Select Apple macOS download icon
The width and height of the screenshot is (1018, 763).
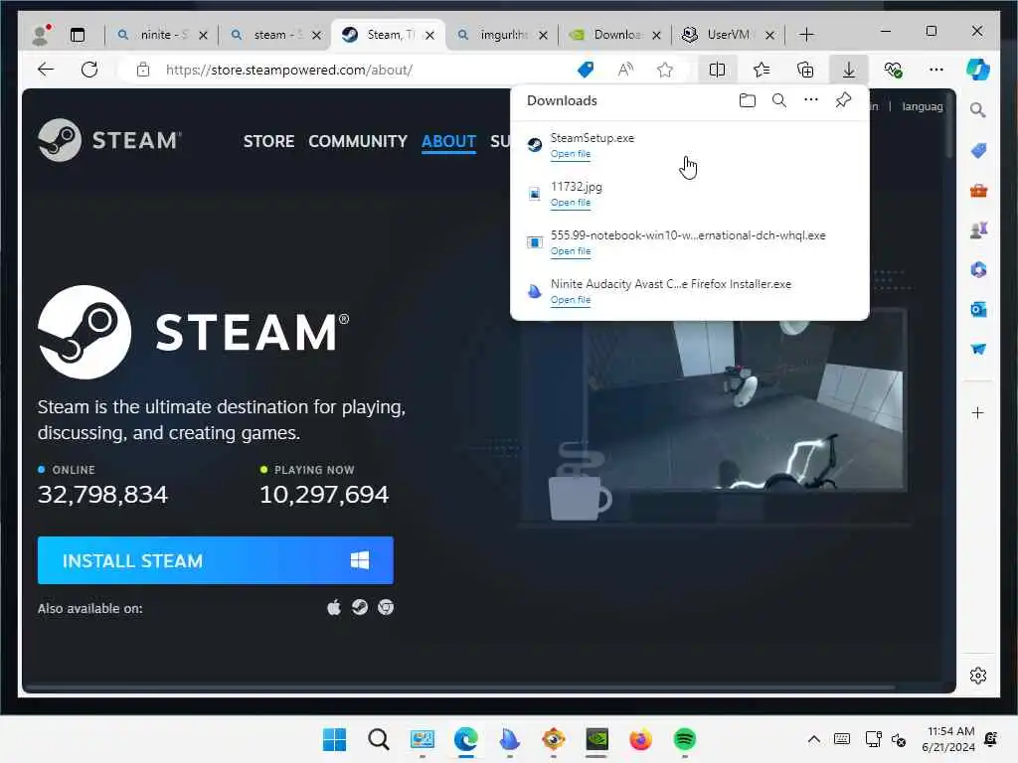[x=334, y=607]
